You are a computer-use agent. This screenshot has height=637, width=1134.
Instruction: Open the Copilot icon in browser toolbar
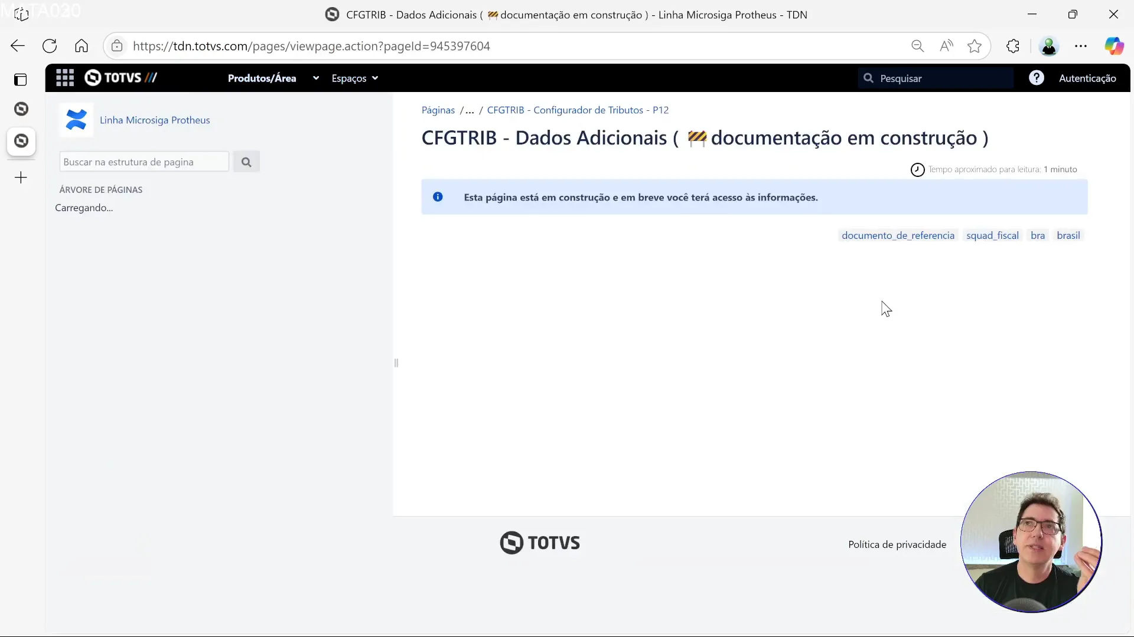(x=1116, y=46)
